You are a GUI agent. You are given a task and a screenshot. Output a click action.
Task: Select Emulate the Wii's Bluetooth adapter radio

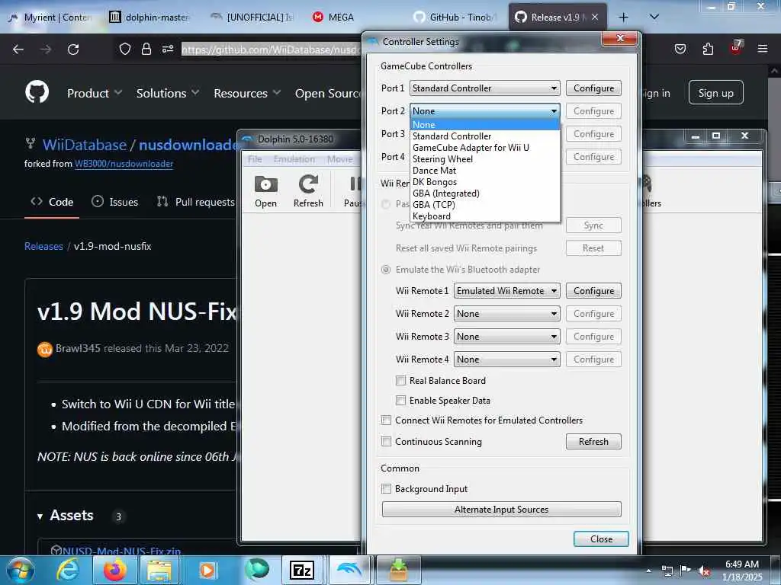pos(385,270)
